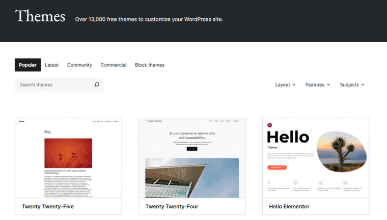Expand the Features filter dropdown

318,85
